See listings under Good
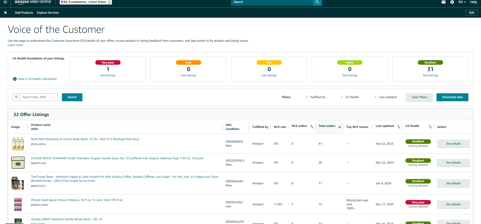481x224 pixels. [350, 75]
